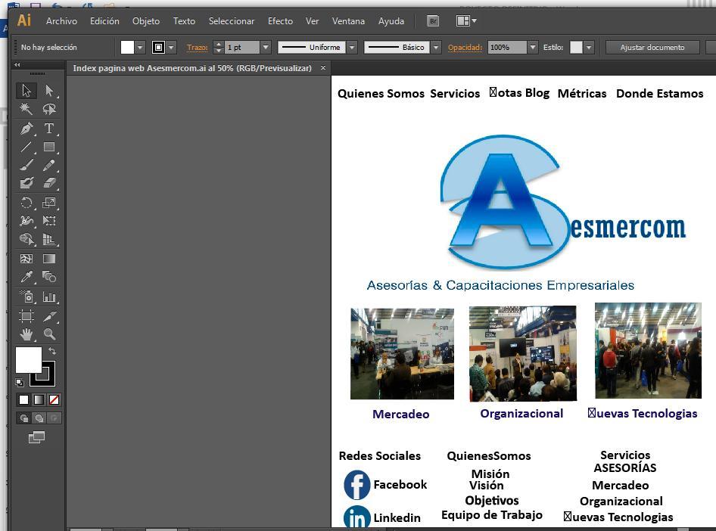Image resolution: width=716 pixels, height=531 pixels.
Task: Open Uniform variable width profile dropdown
Action: (352, 47)
